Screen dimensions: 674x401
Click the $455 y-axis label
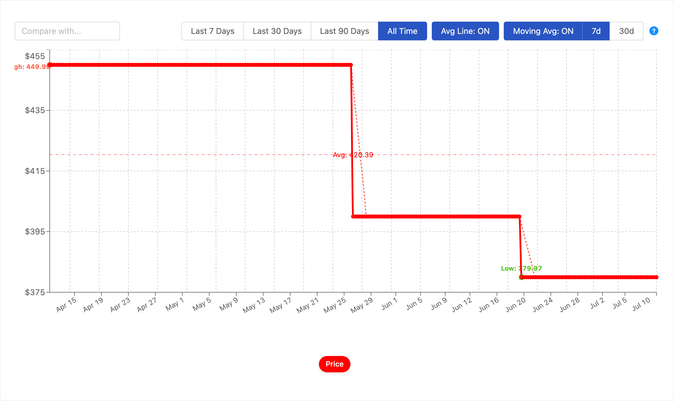click(x=35, y=56)
